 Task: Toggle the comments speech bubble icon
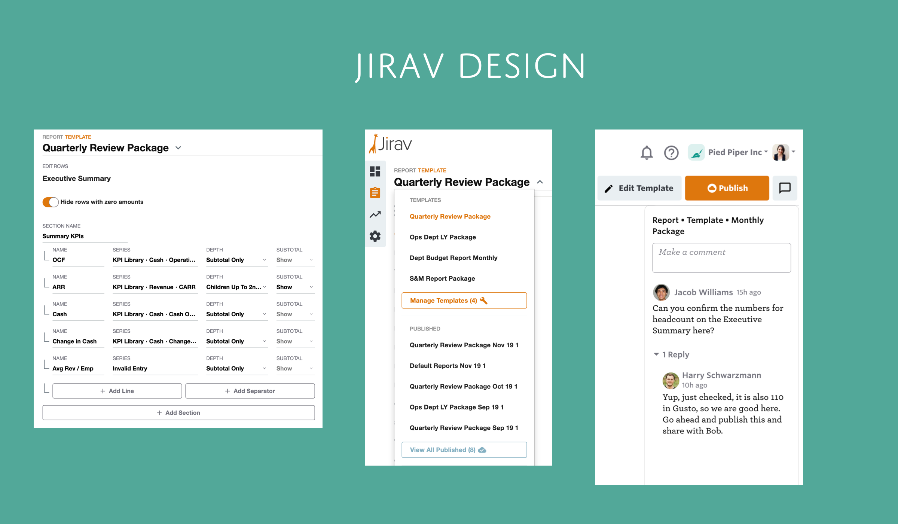785,188
